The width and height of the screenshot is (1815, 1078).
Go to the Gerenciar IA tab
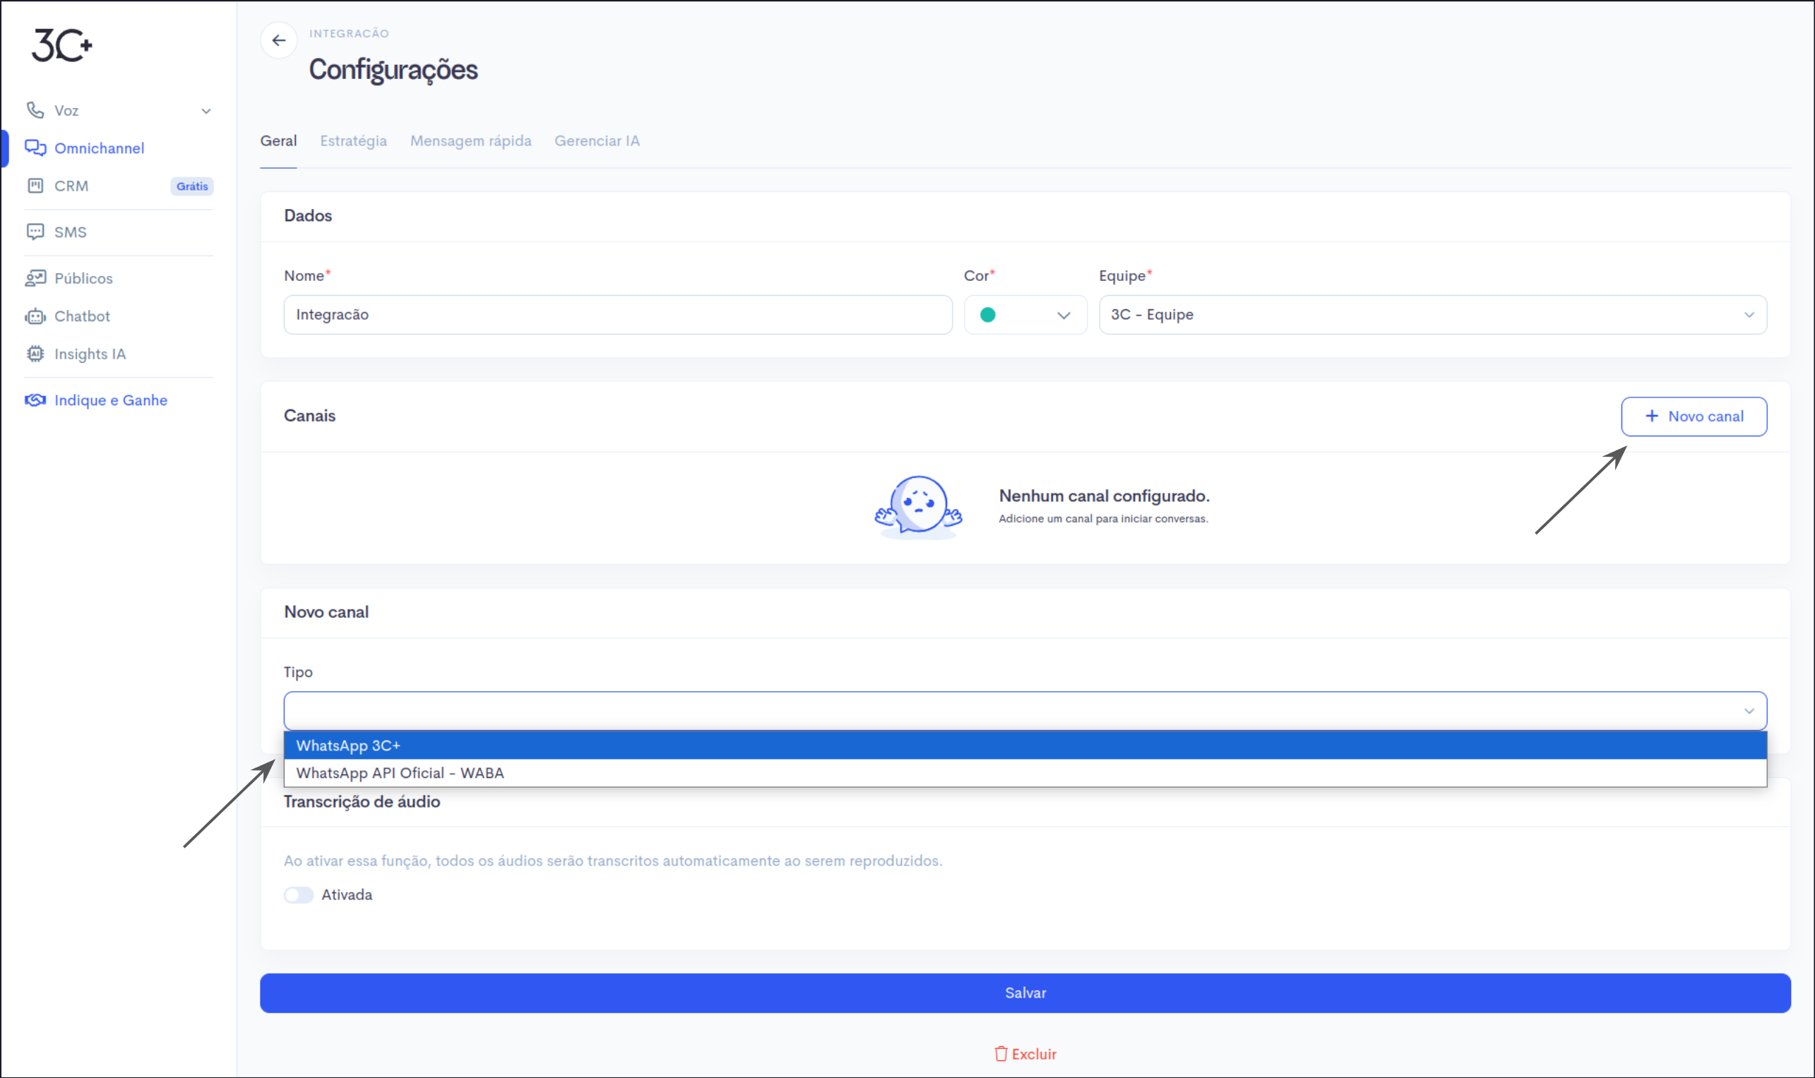point(597,141)
